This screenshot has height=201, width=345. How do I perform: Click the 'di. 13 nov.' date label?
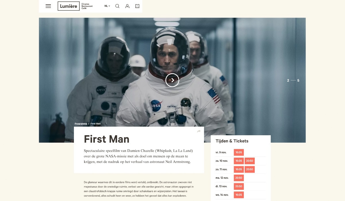coord(222,186)
